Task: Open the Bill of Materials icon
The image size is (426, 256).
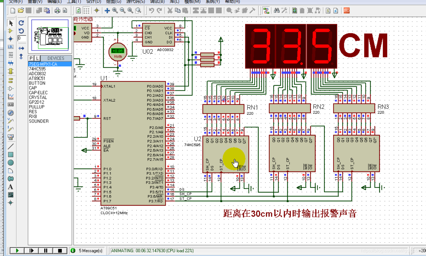Action: [x=328, y=11]
